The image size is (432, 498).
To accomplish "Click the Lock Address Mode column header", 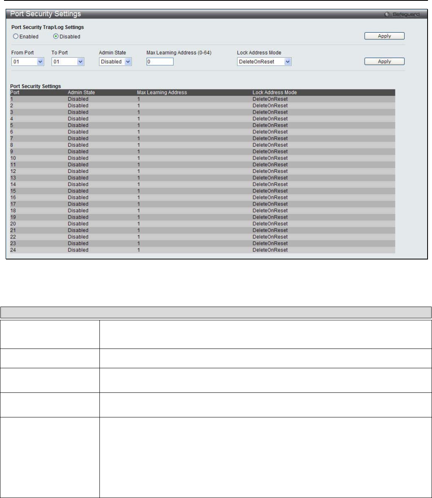I will click(x=275, y=92).
